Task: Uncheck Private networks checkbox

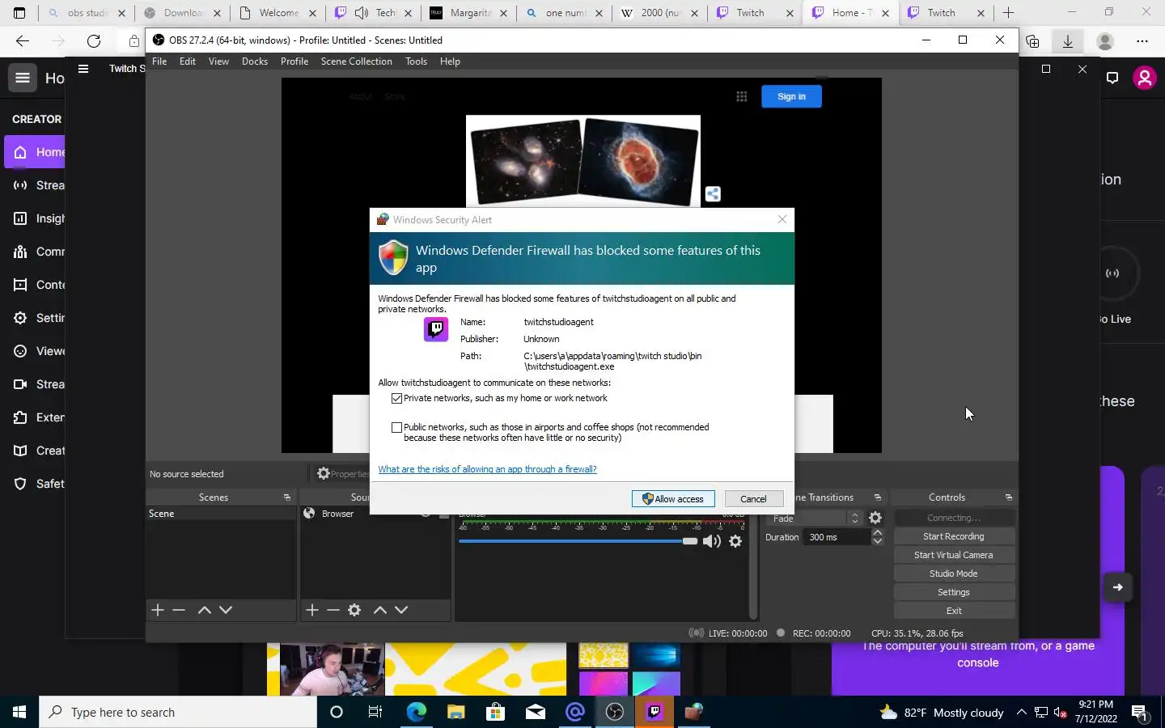Action: coord(396,398)
